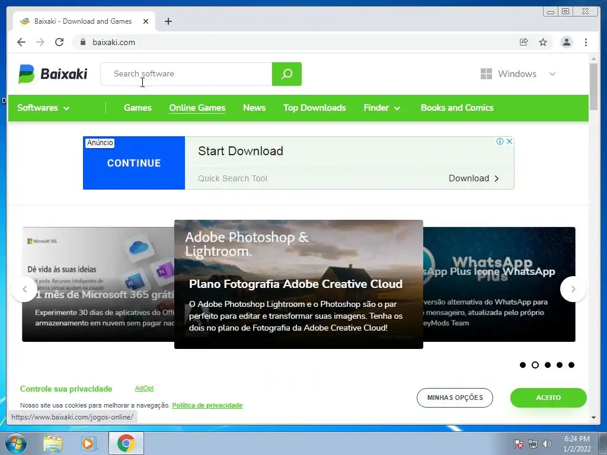Viewport: 607px width, 455px height.
Task: Click the Start Download ad headline
Action: click(241, 151)
